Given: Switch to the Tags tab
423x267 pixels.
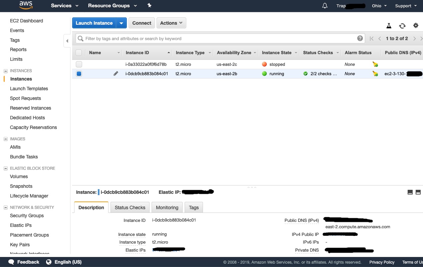Looking at the screenshot, I should click(194, 207).
